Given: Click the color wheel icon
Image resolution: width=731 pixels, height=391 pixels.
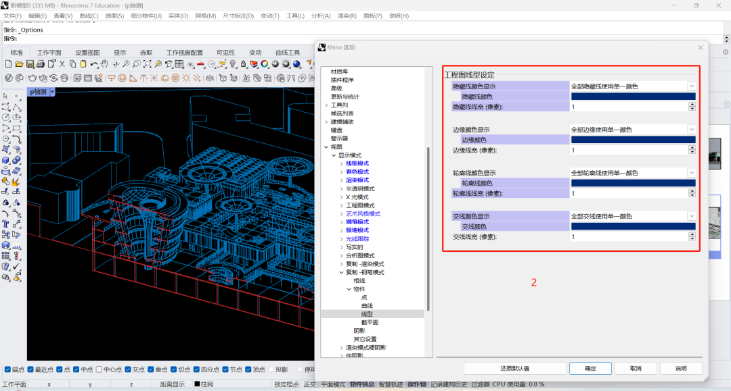Looking at the screenshot, I should (x=265, y=64).
